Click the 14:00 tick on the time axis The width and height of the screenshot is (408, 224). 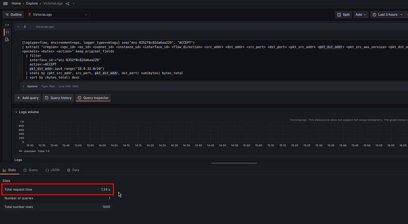coord(102,145)
